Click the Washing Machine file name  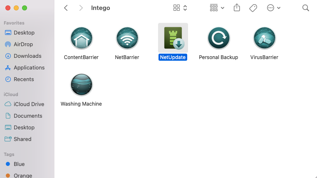(81, 104)
